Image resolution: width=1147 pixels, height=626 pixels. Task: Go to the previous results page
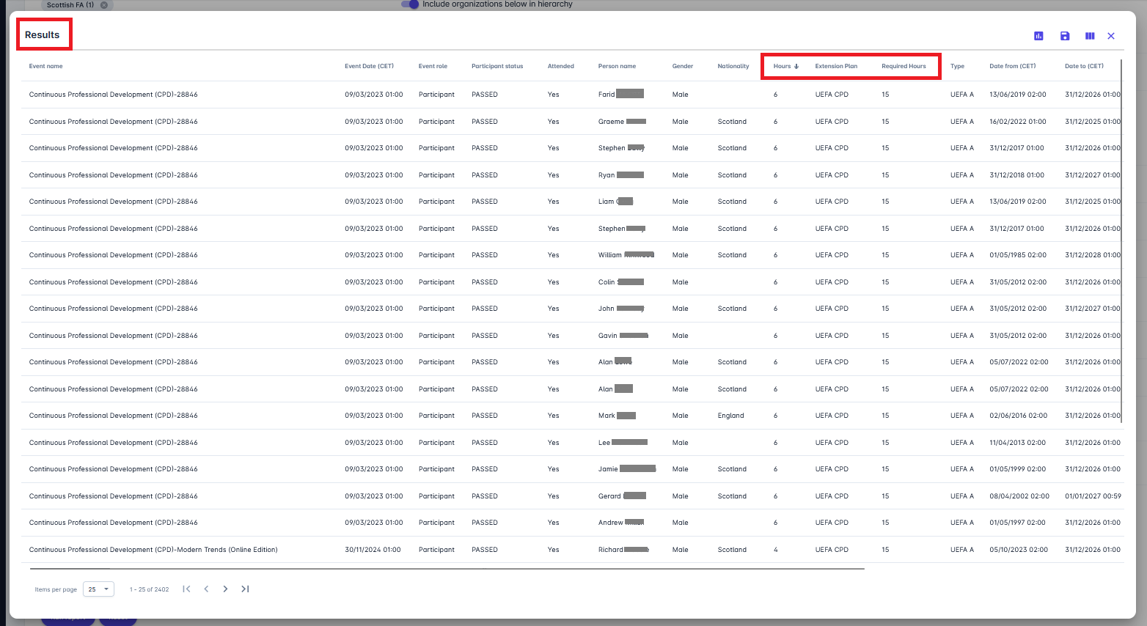[206, 589]
